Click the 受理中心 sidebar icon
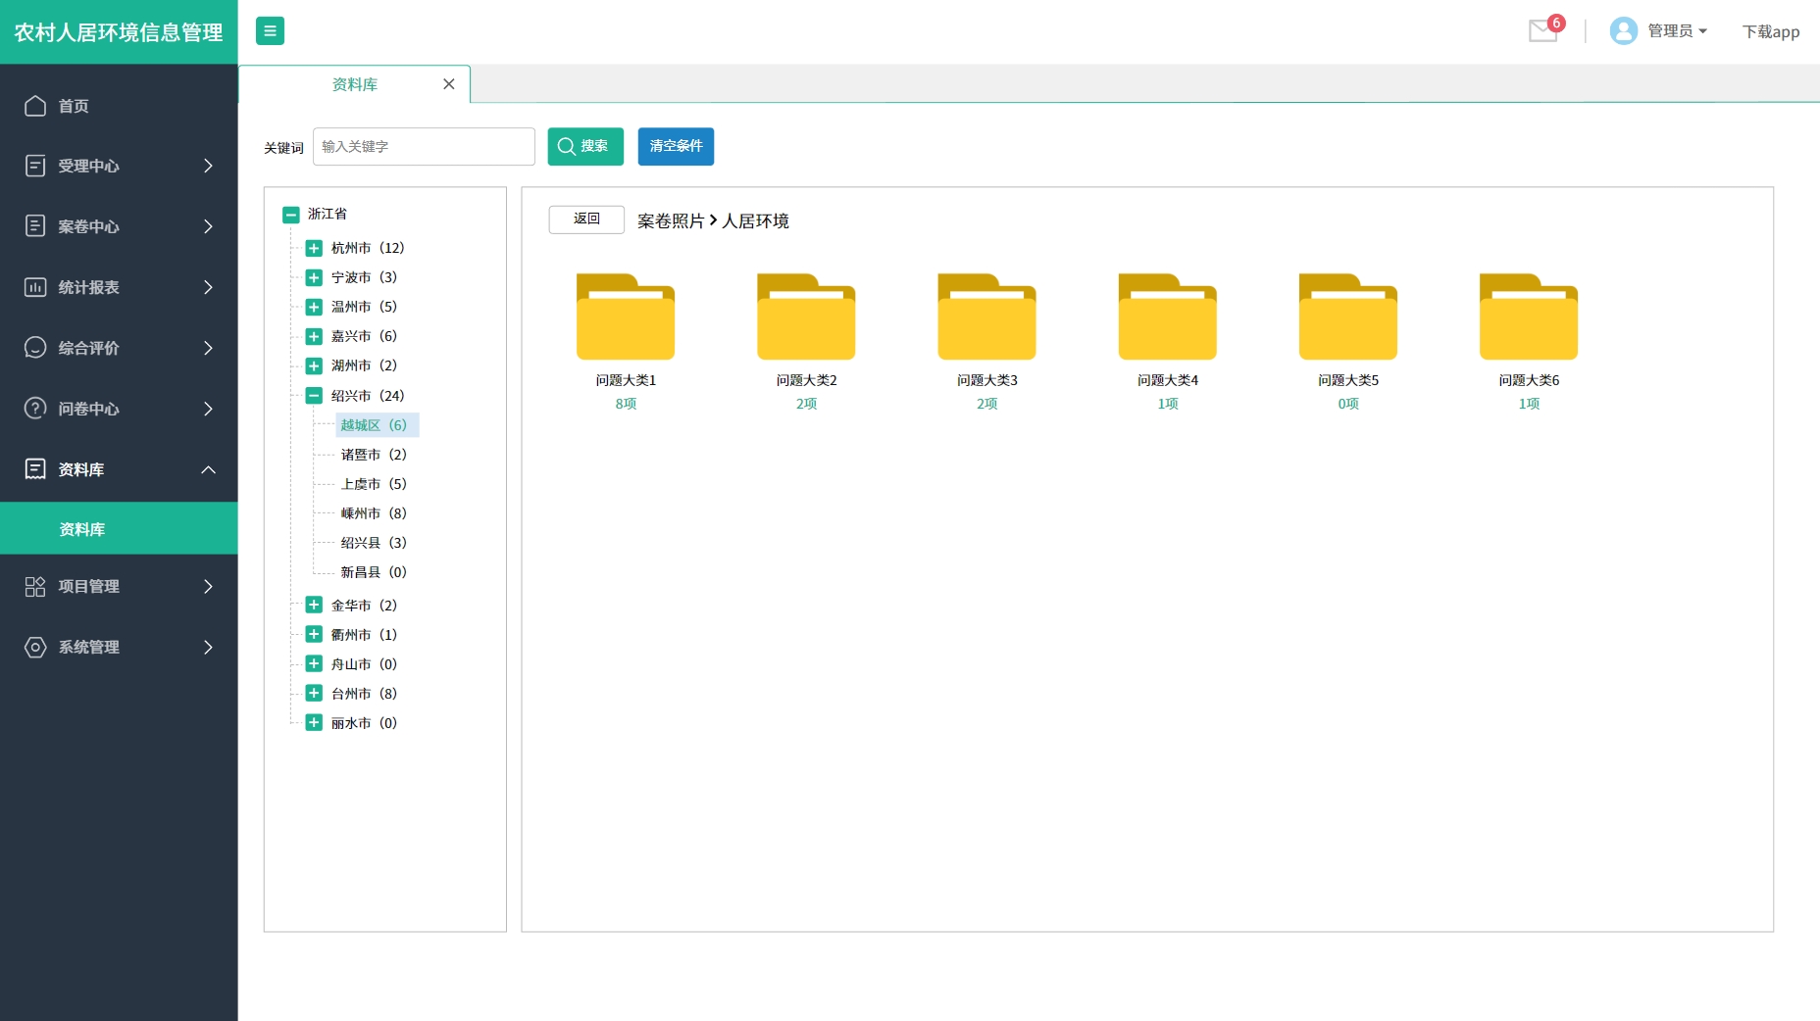Image resolution: width=1820 pixels, height=1021 pixels. pyautogui.click(x=35, y=166)
